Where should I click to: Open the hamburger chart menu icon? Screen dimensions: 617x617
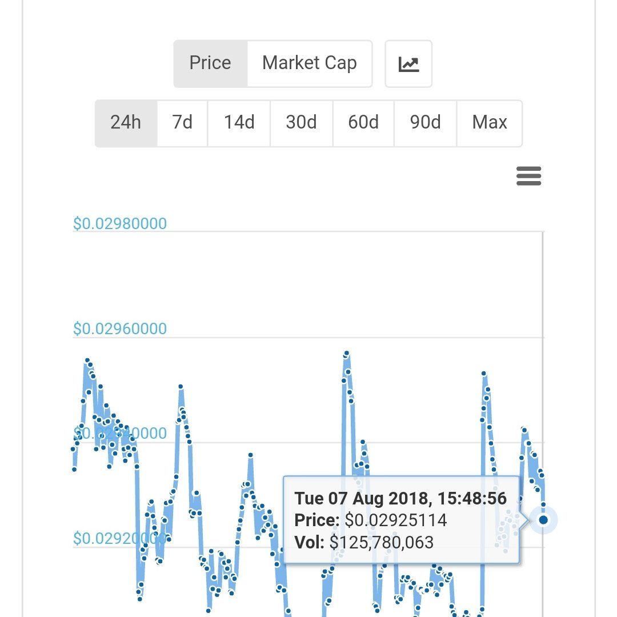(528, 176)
